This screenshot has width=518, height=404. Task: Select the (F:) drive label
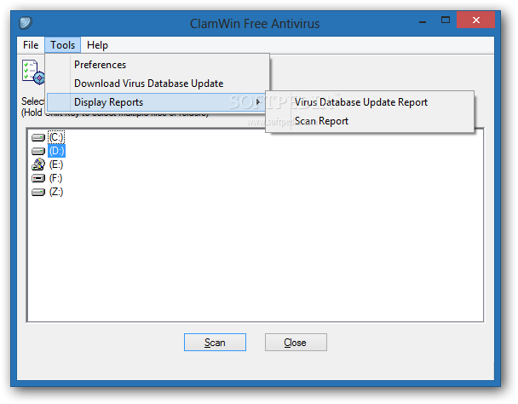[56, 178]
